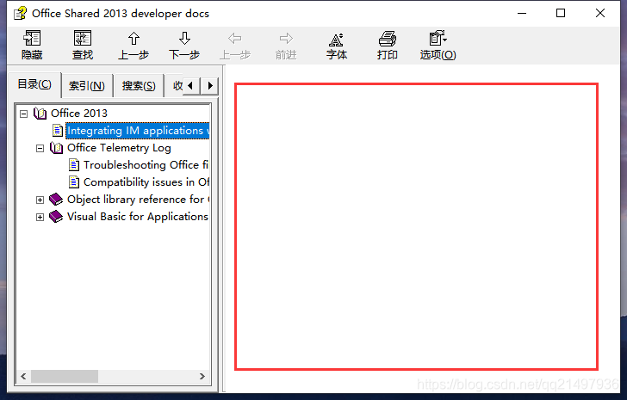
Task: Click the 前进 (Forward) arrow icon
Action: tap(286, 39)
